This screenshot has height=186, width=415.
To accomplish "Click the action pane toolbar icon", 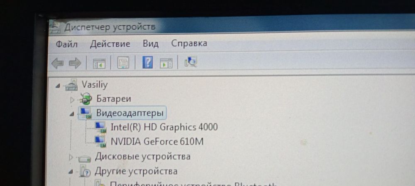I will click(x=166, y=63).
